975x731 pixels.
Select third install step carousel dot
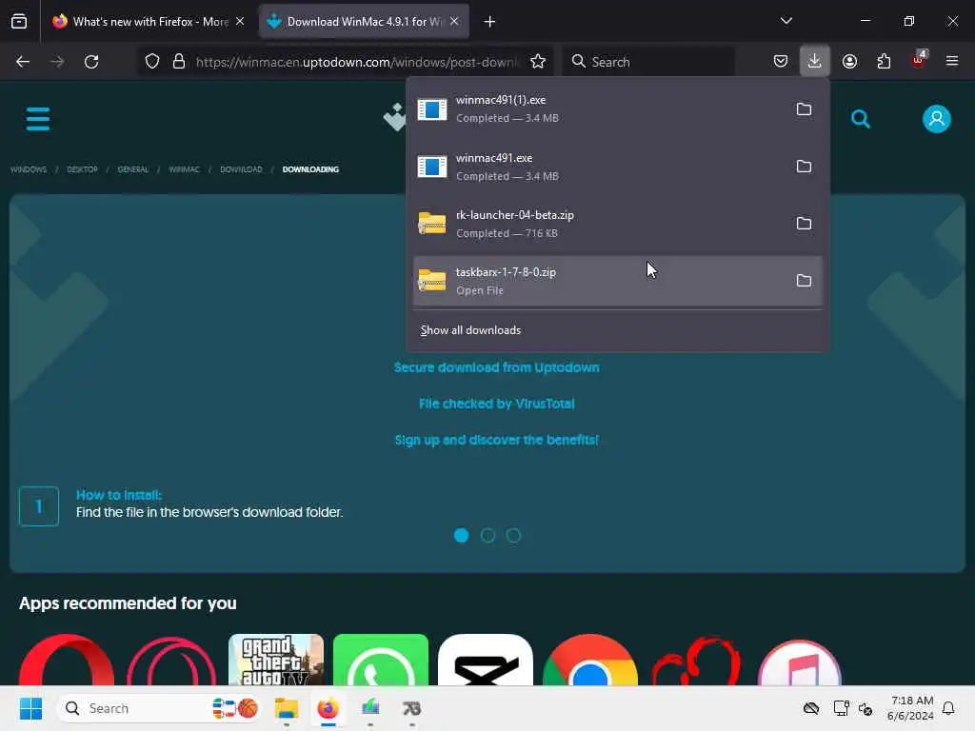[513, 535]
